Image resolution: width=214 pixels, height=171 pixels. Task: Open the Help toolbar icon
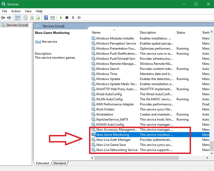pyautogui.click(x=46, y=18)
